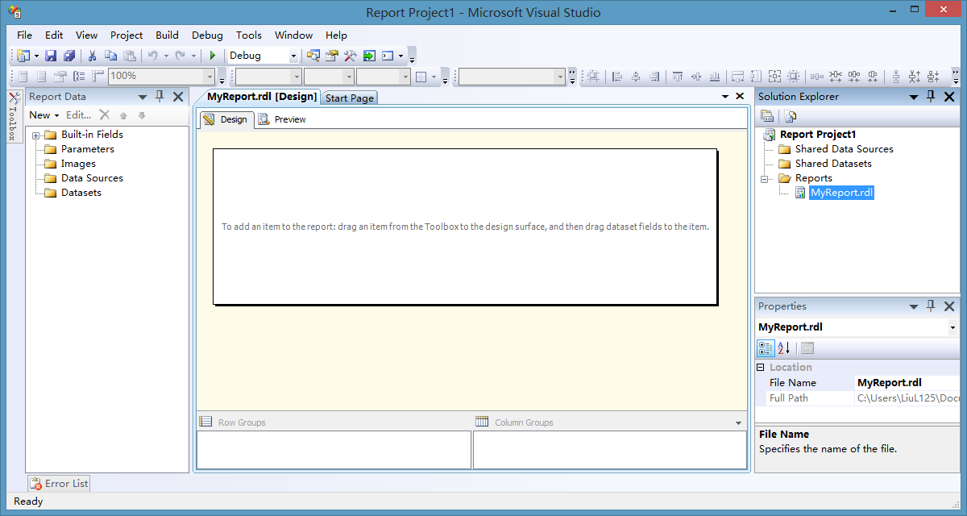This screenshot has height=516, width=967.
Task: Open the File menu
Action: tap(25, 35)
